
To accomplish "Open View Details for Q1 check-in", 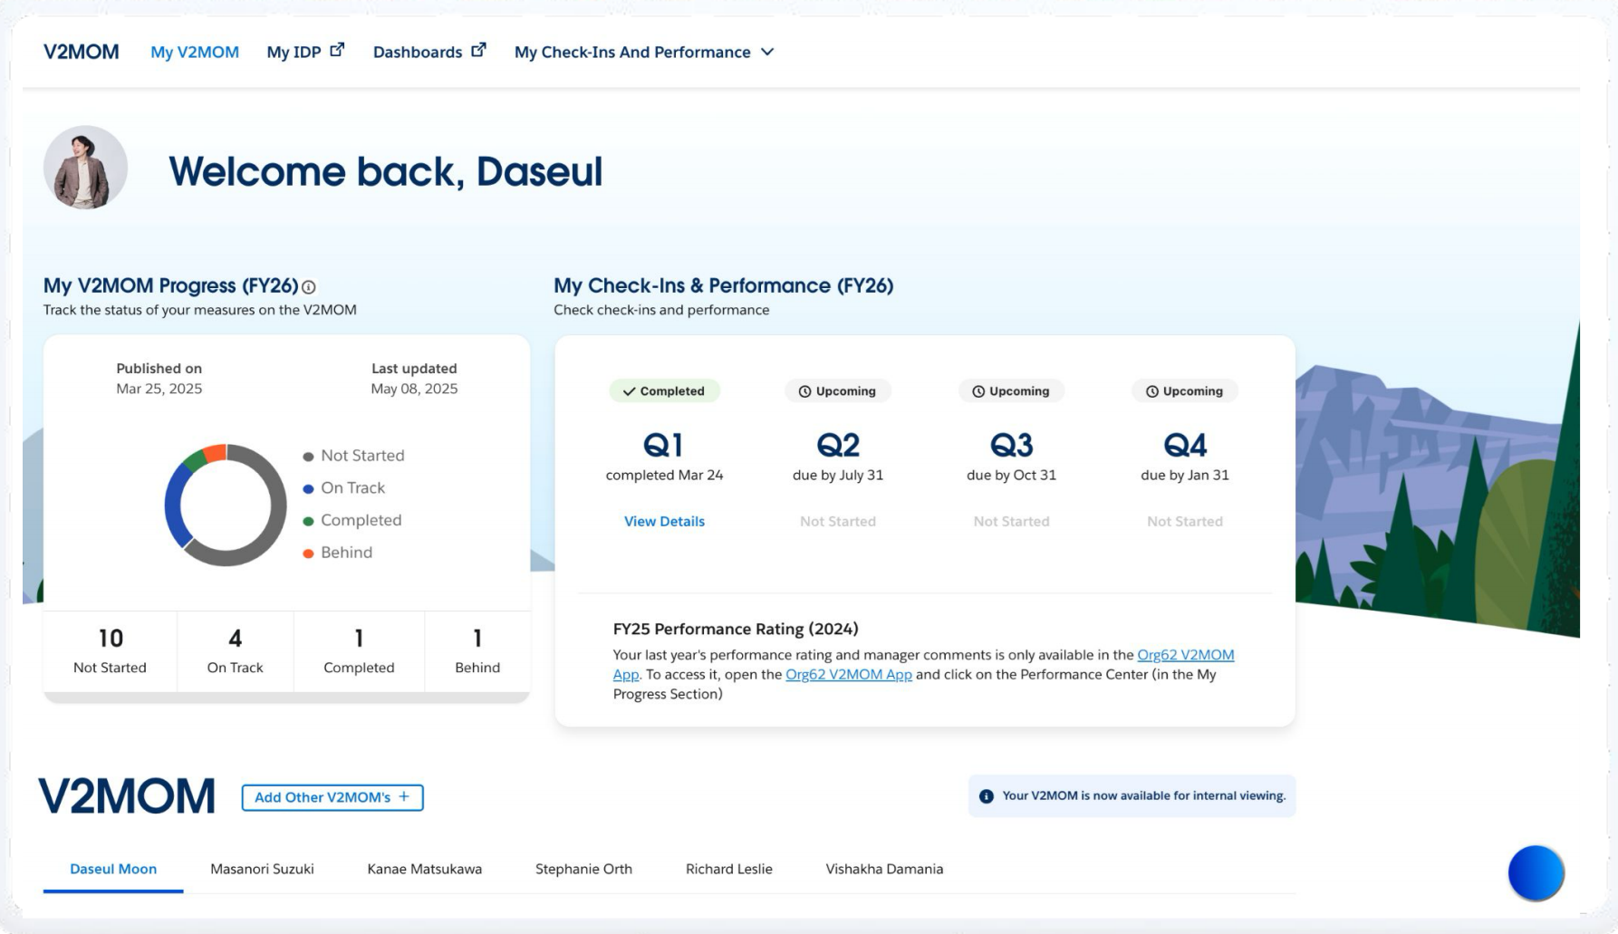I will tap(664, 522).
